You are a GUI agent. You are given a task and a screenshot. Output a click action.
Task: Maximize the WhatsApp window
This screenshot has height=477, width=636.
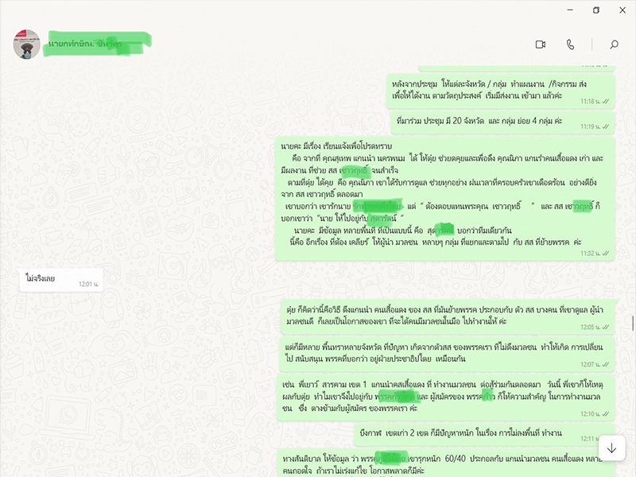(x=596, y=10)
